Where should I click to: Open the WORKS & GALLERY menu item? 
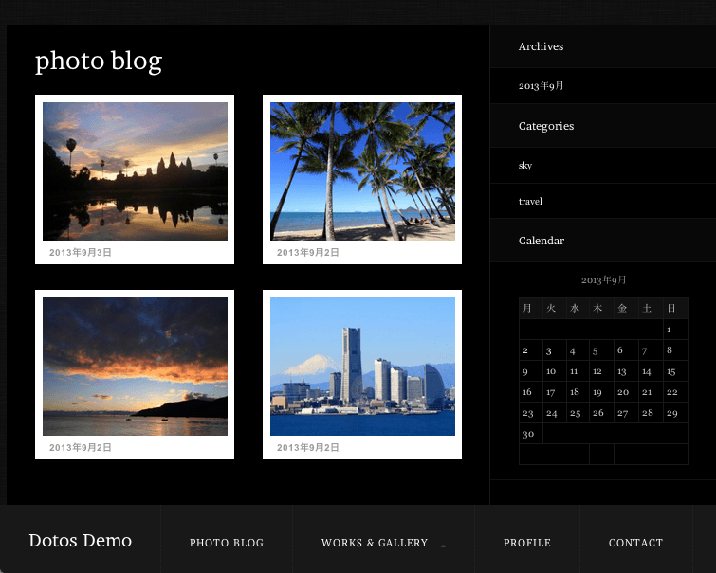(375, 543)
